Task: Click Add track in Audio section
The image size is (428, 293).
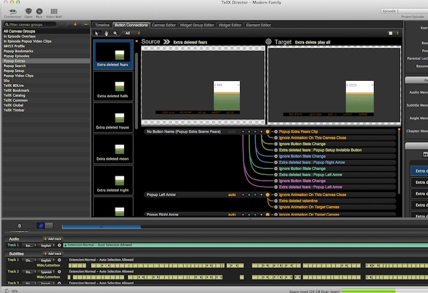Action: pyautogui.click(x=52, y=239)
